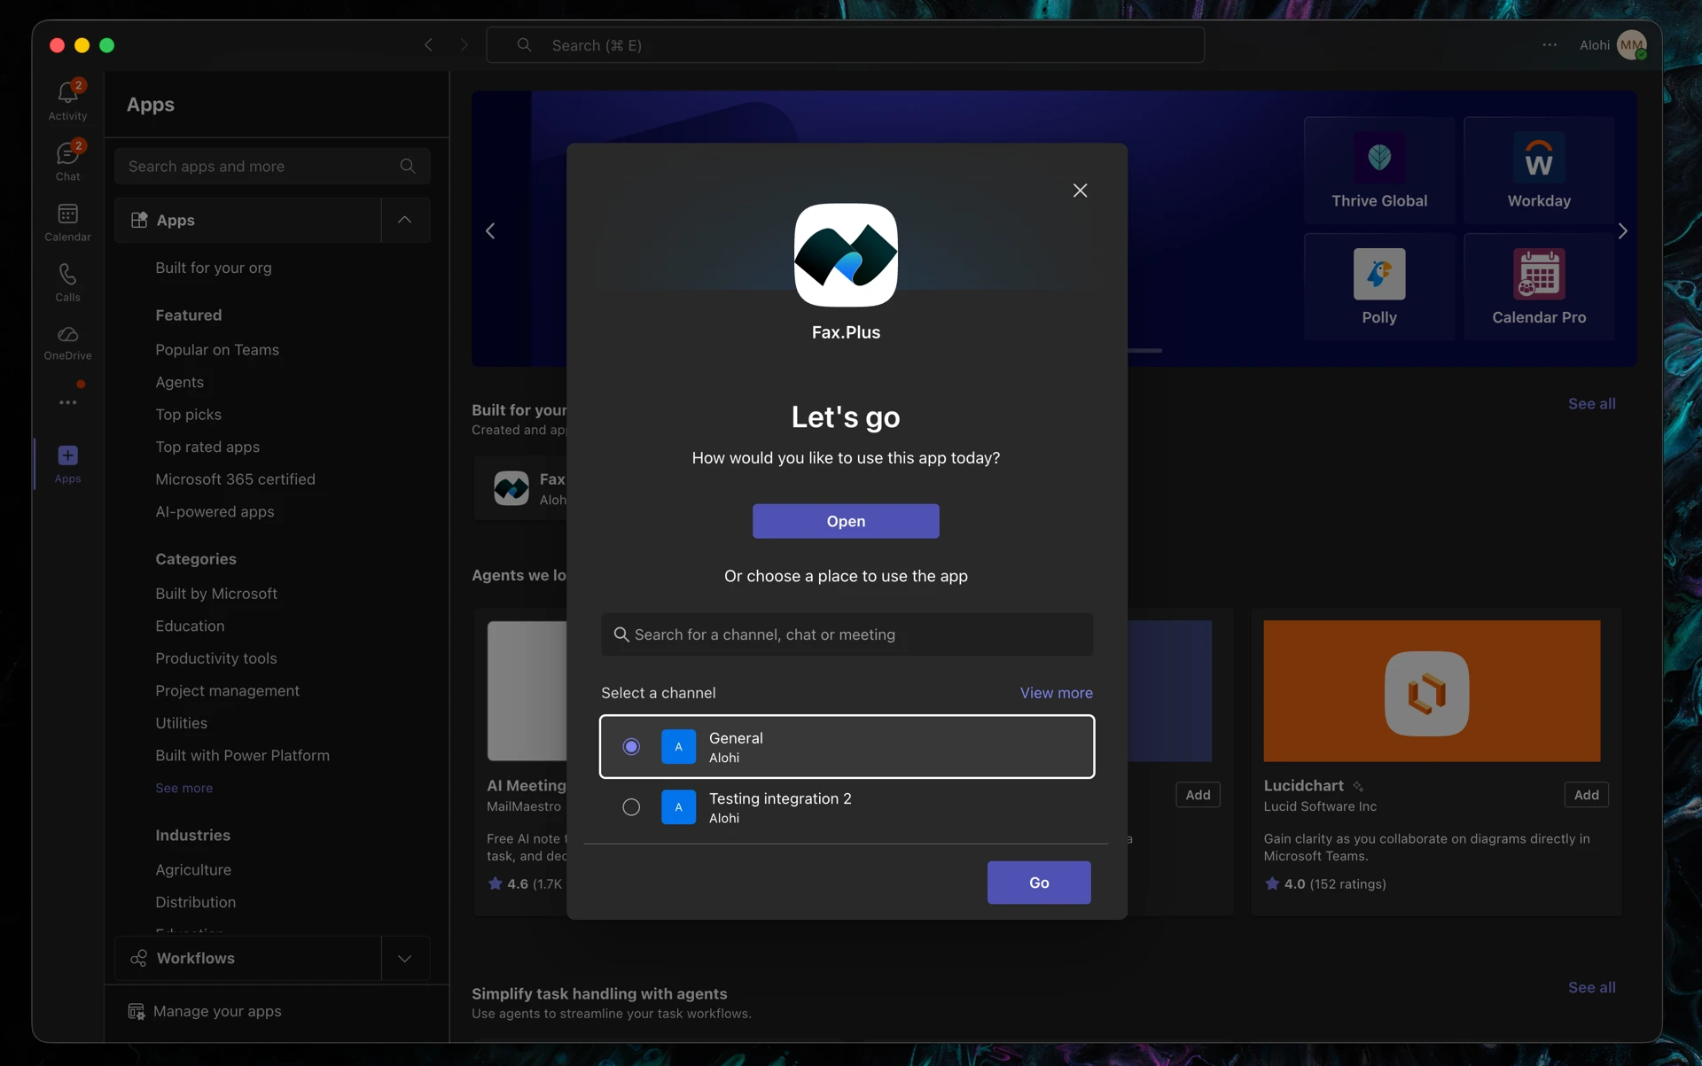Open Utilities category
1702x1066 pixels.
[x=182, y=723]
